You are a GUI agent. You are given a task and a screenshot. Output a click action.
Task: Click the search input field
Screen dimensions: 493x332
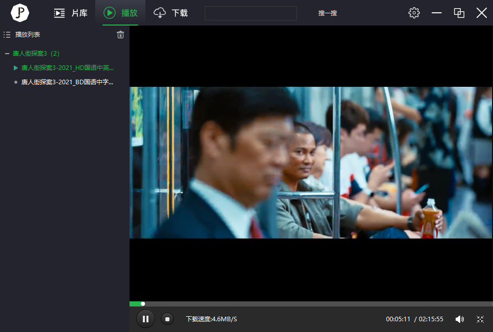click(250, 13)
